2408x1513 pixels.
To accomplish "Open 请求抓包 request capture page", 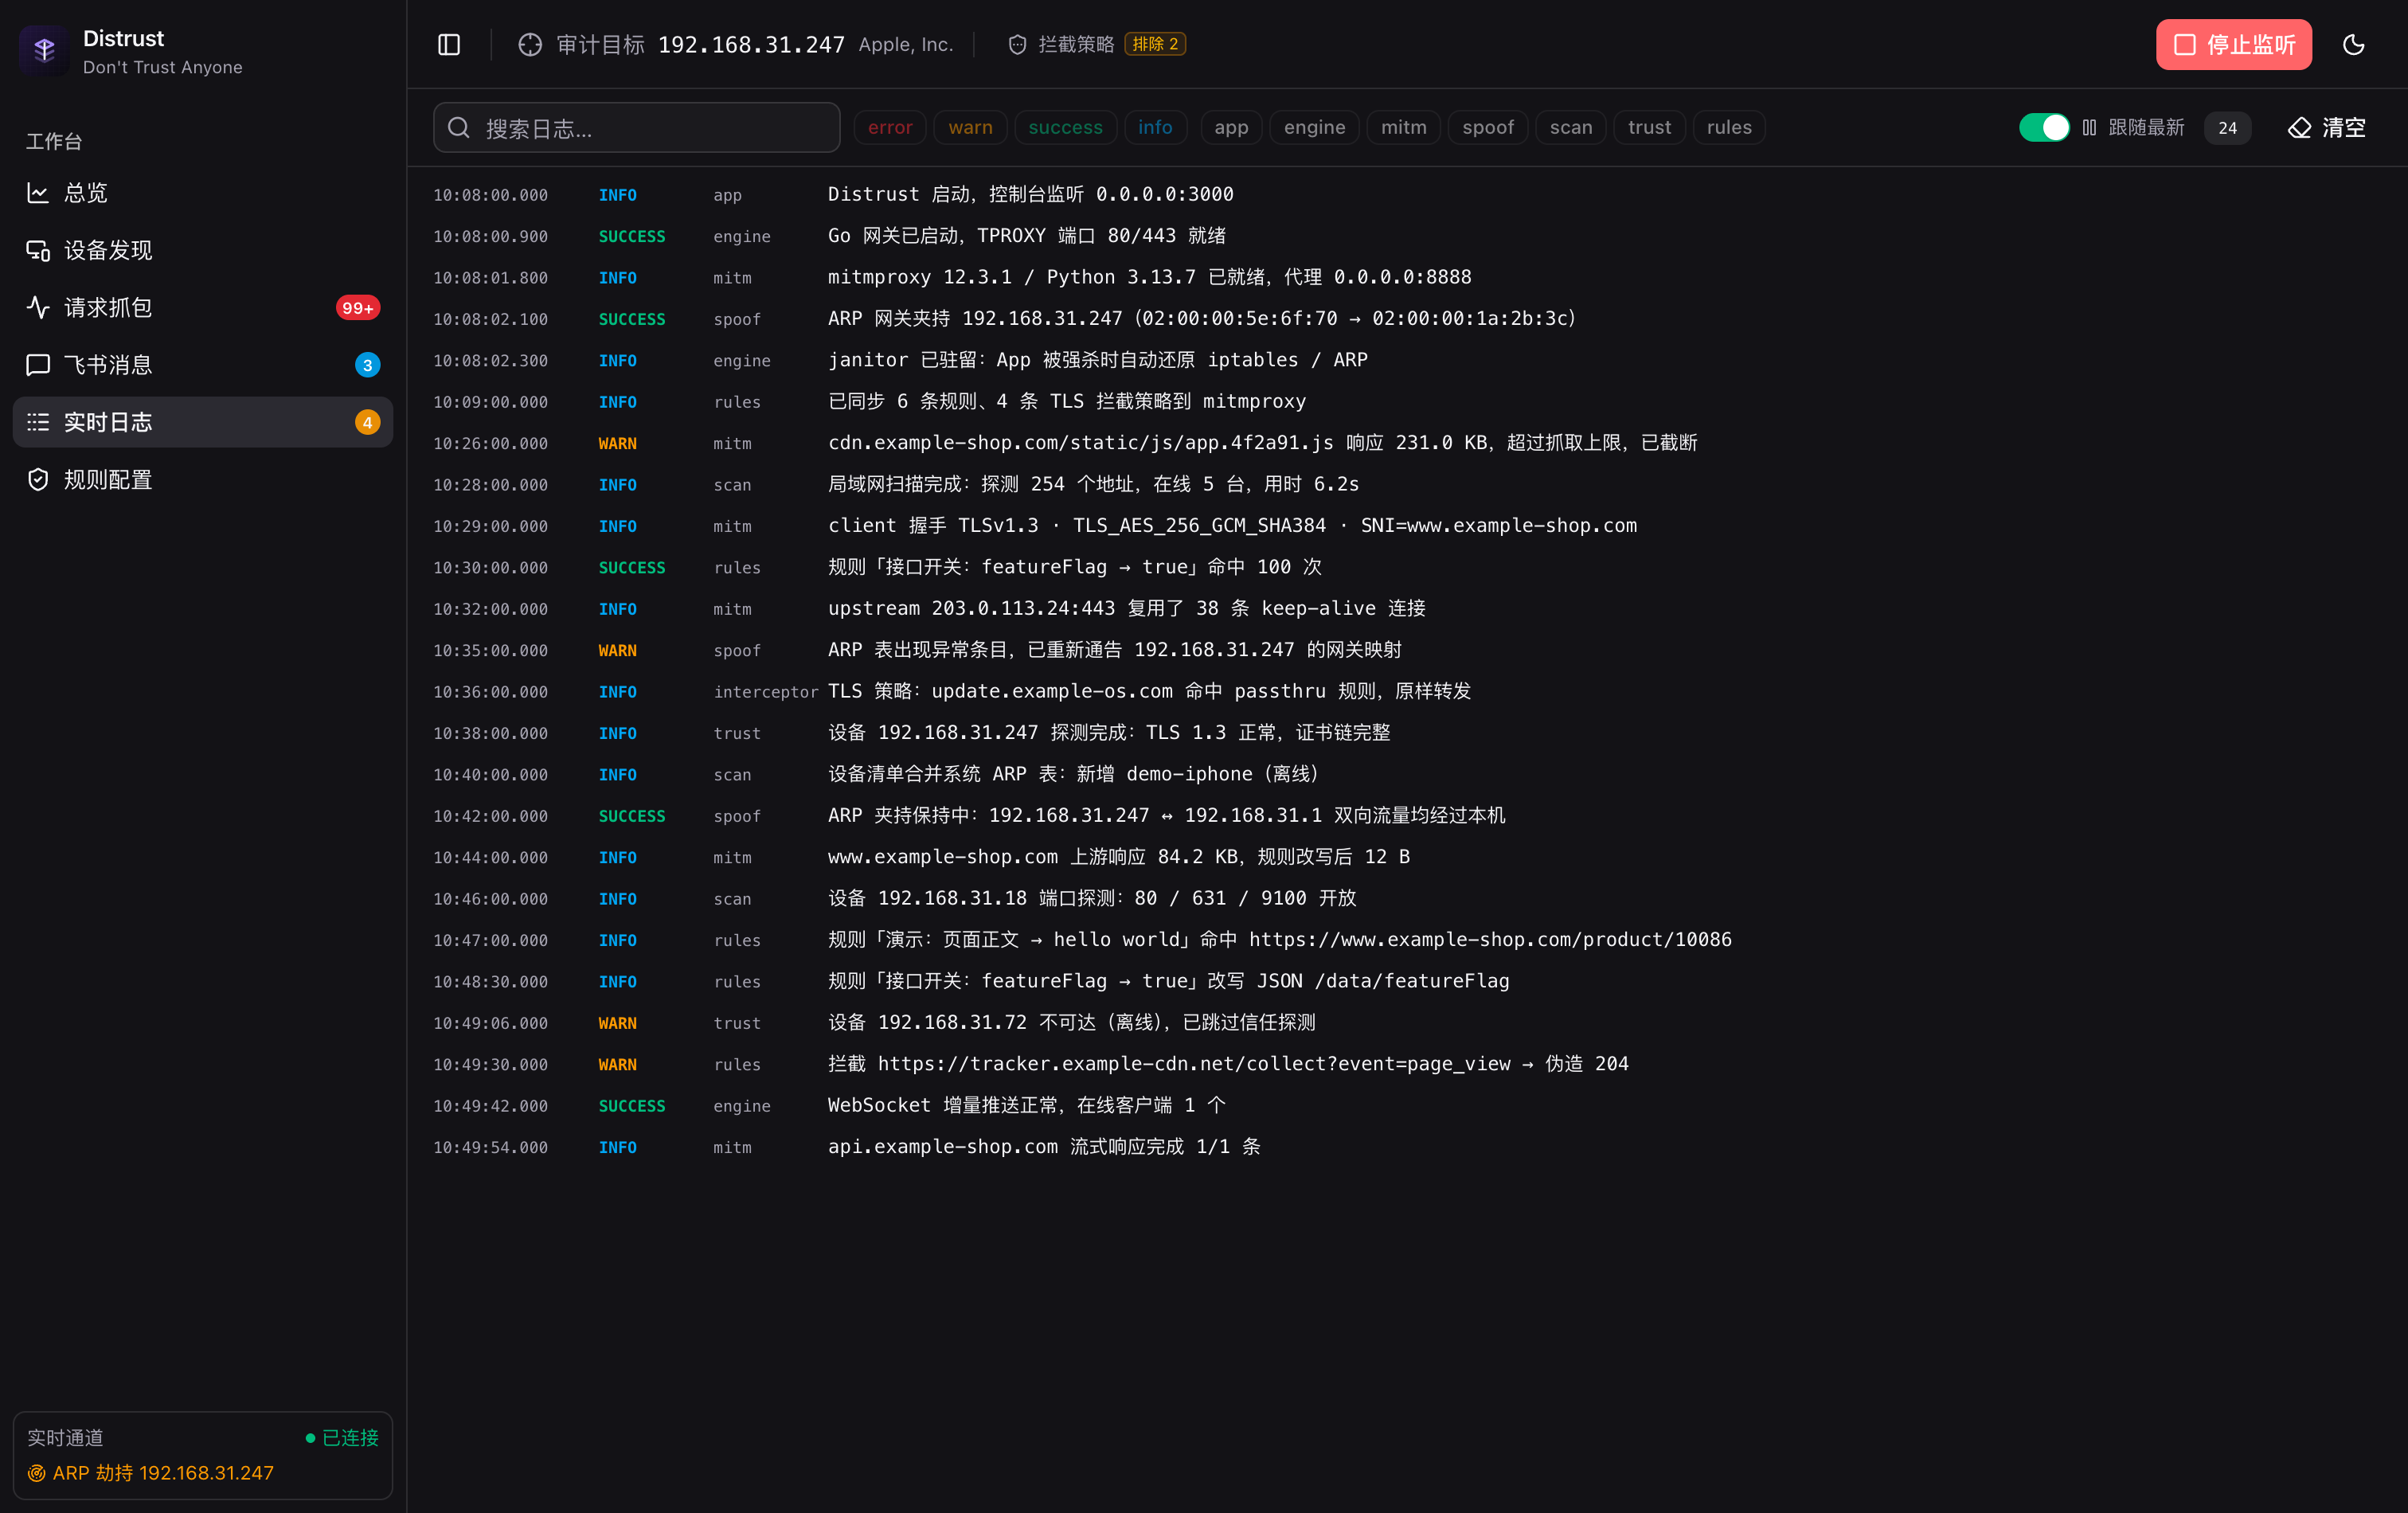I will pos(203,307).
